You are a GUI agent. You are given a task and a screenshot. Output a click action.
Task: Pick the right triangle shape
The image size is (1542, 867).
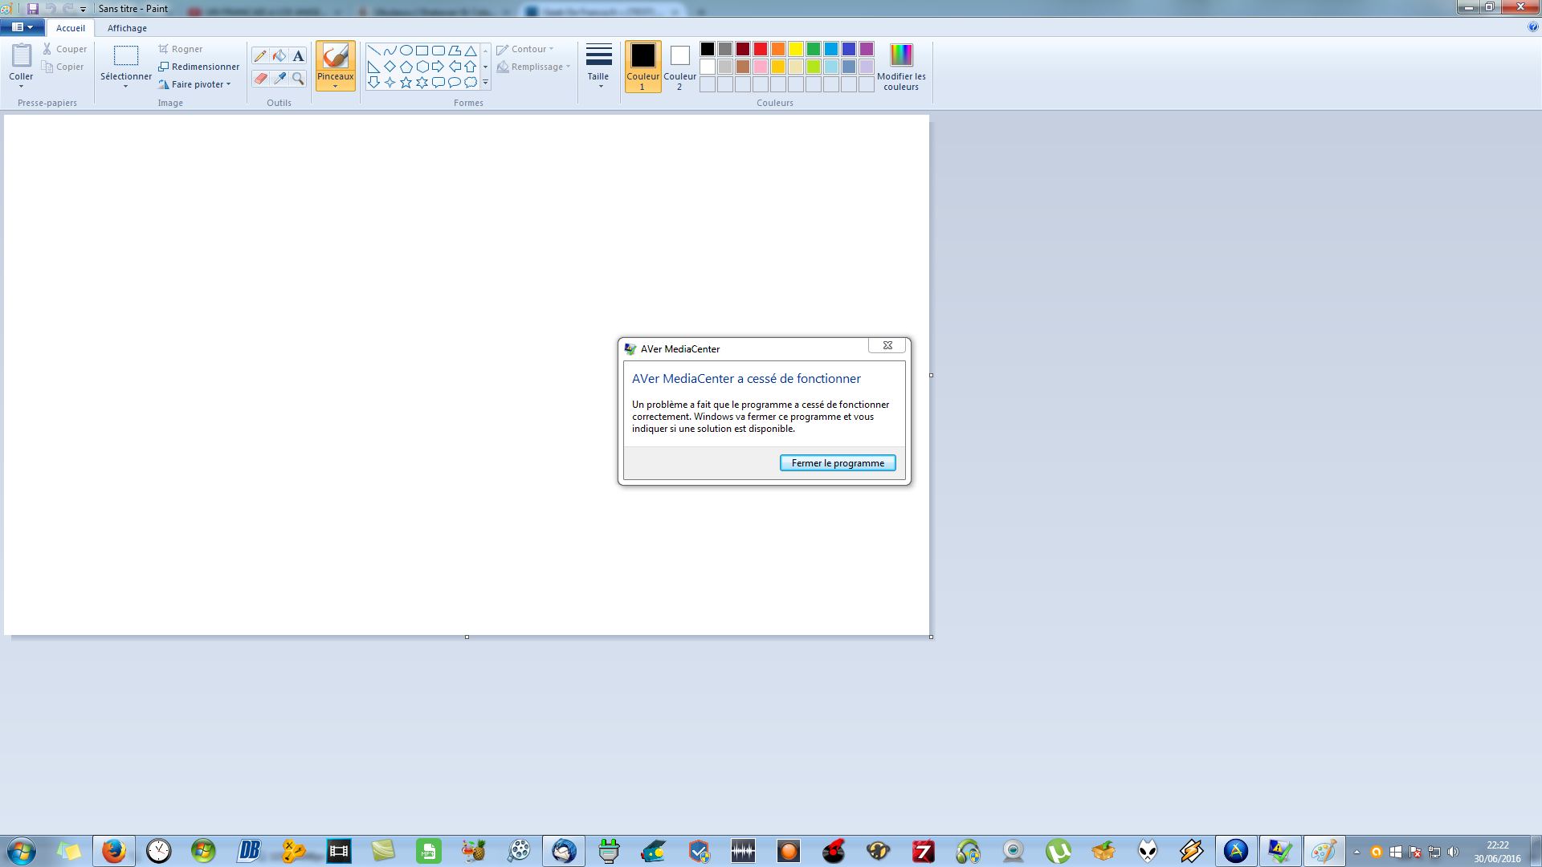click(374, 67)
